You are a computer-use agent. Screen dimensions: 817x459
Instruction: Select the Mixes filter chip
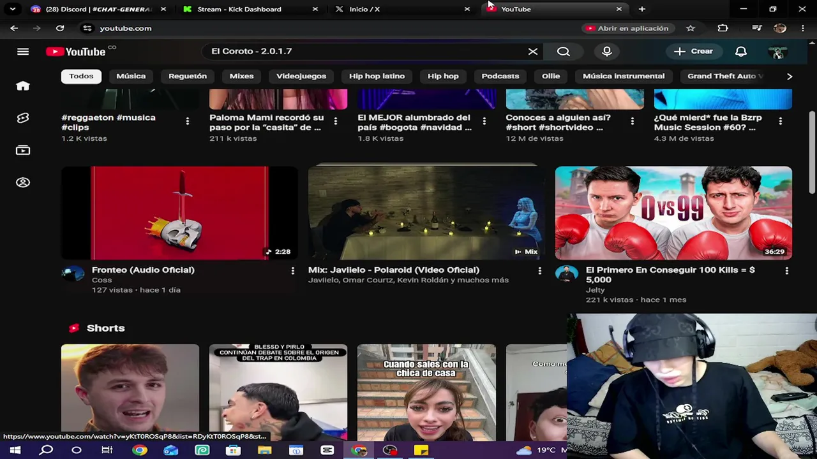(x=241, y=76)
